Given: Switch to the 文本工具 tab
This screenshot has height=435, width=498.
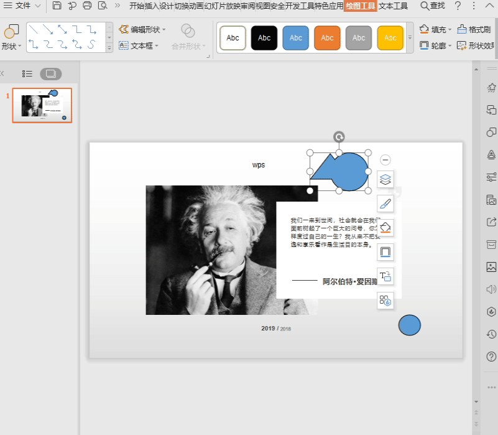Looking at the screenshot, I should (393, 6).
